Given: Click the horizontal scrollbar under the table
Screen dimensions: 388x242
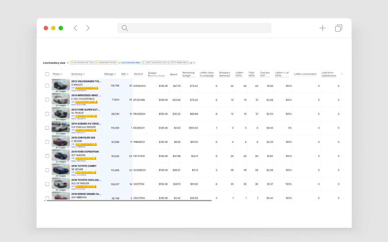Looking at the screenshot, I should pos(129,201).
